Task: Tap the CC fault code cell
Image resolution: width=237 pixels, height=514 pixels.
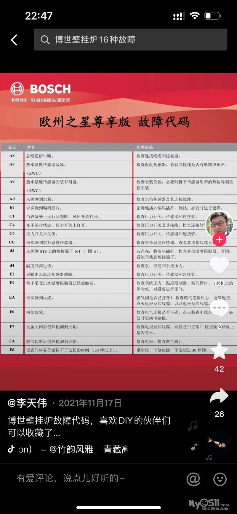Action: (x=12, y=242)
